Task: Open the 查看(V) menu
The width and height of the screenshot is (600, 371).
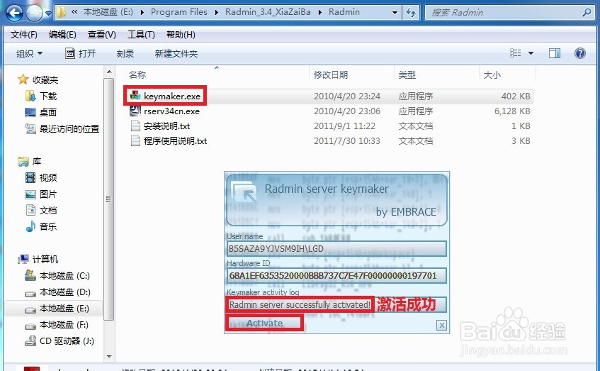Action: click(x=102, y=35)
